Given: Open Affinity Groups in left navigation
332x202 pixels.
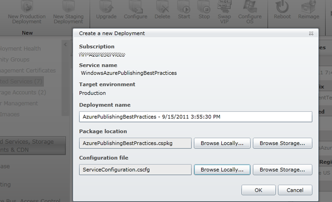Looking at the screenshot, I should [x=15, y=60].
